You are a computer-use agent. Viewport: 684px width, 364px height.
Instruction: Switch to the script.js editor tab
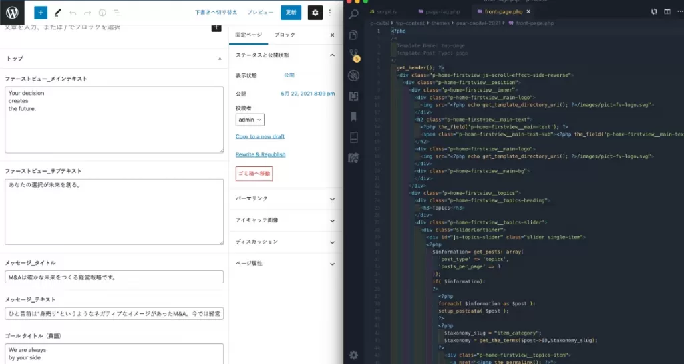point(383,12)
